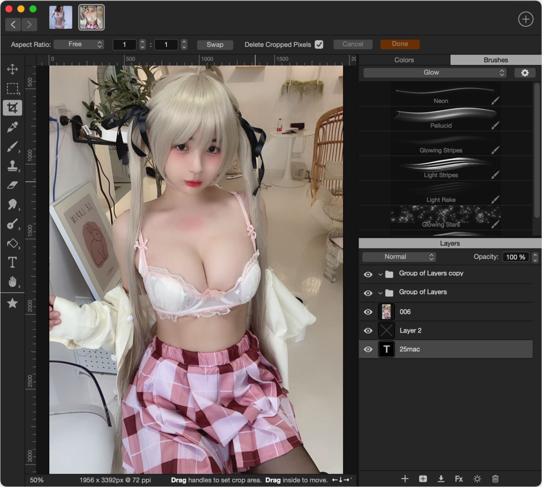Click the download-arrow layers icon
The height and width of the screenshot is (487, 542).
pyautogui.click(x=441, y=479)
